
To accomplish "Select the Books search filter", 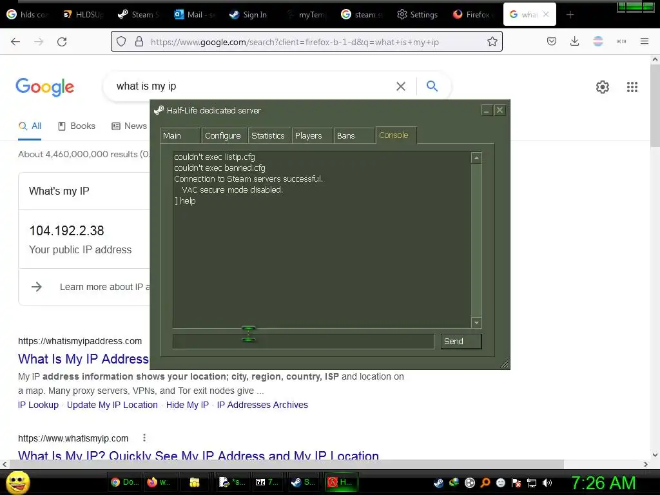I will (x=77, y=126).
